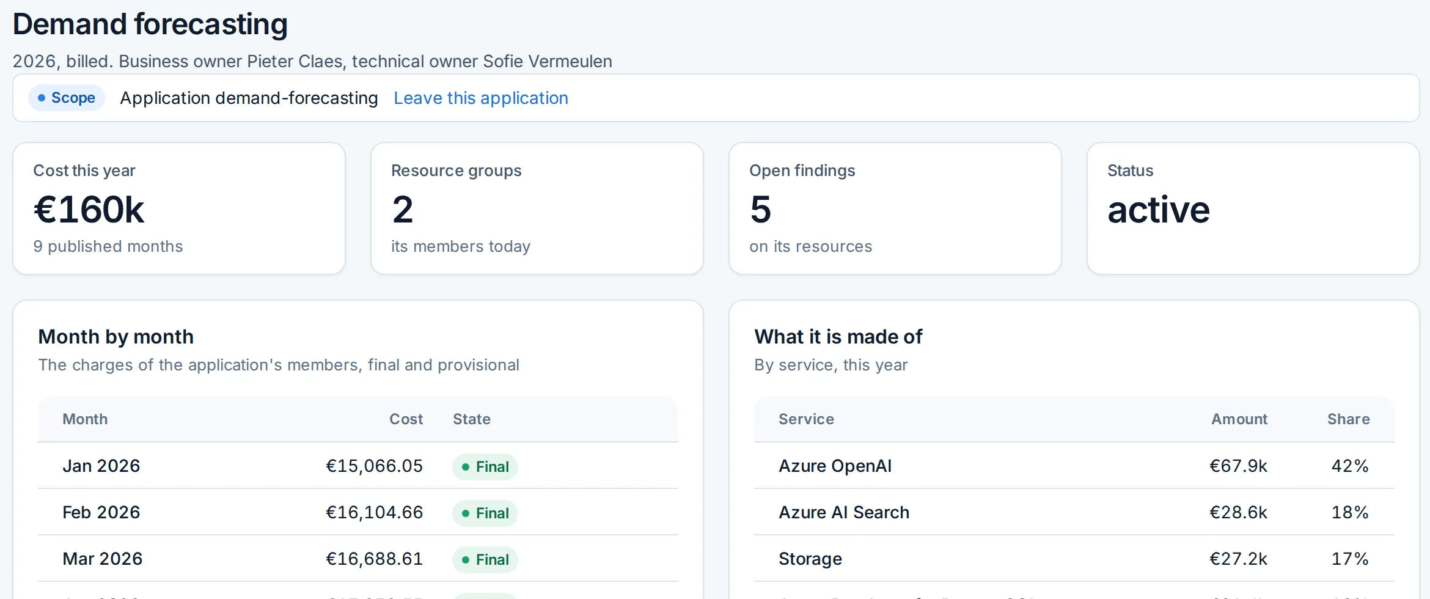Click the €27.2k amount cell
The width and height of the screenshot is (1430, 599).
point(1238,559)
